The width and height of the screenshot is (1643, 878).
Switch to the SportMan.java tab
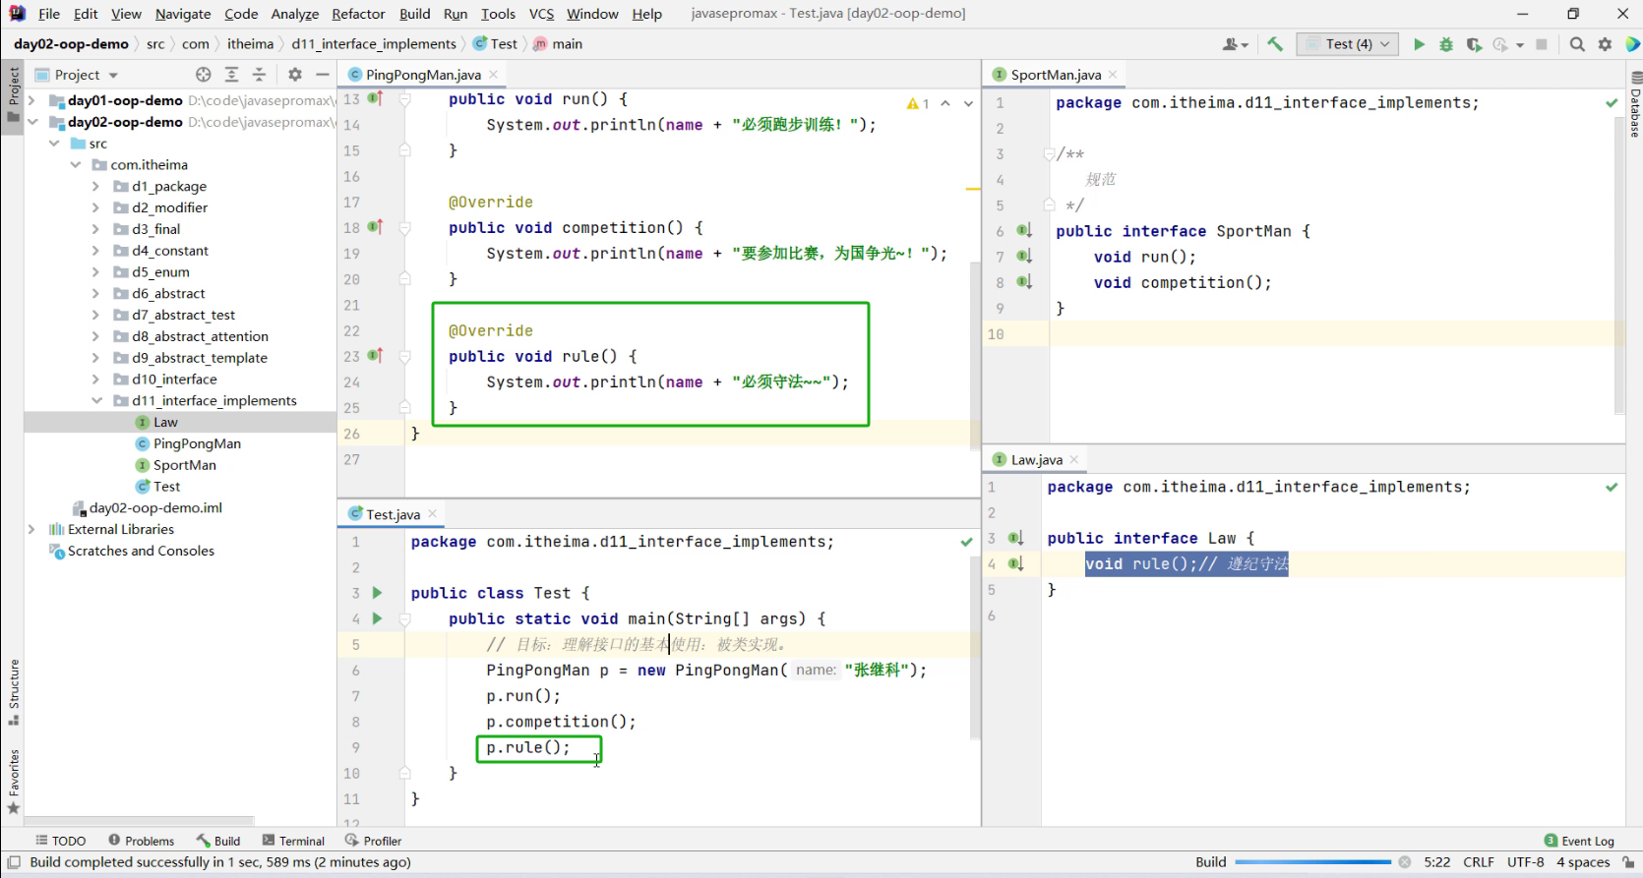pyautogui.click(x=1055, y=75)
